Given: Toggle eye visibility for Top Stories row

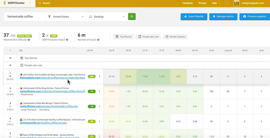Looking at the screenshot, I should tap(10, 58).
